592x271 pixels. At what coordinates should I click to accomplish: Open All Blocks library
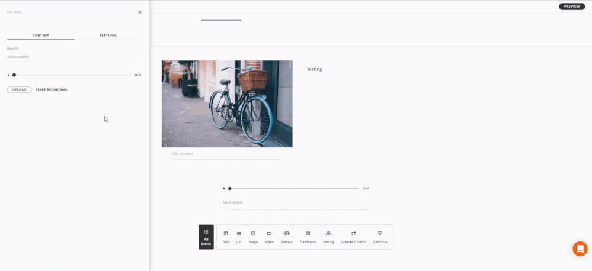pyautogui.click(x=206, y=237)
